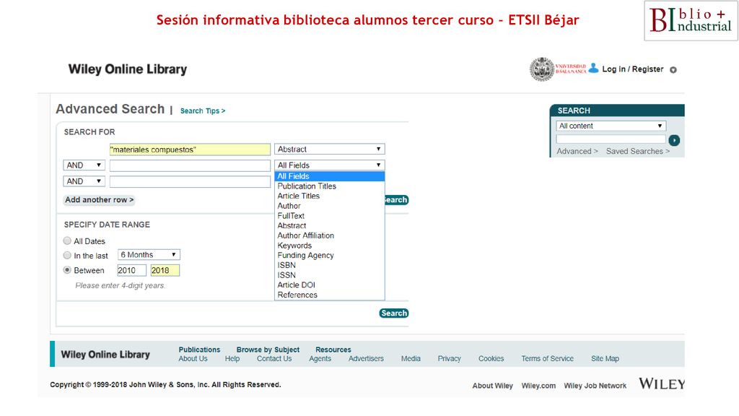Submit sidebar search with round arrow button
Screen dimensions: 739x416
pos(674,140)
